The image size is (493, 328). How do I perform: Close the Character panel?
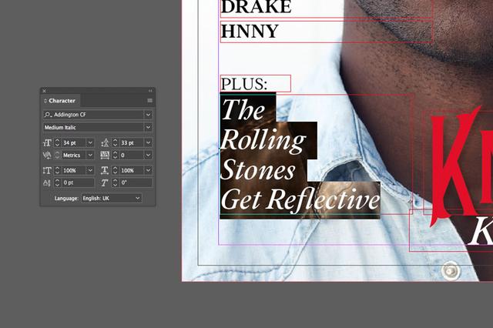(x=45, y=91)
